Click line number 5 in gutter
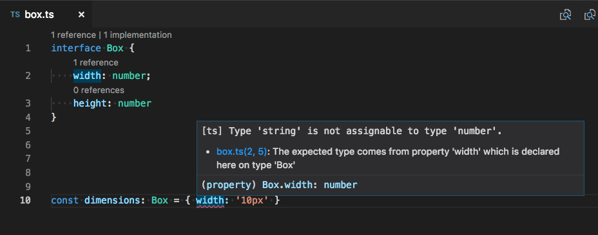This screenshot has width=598, height=235. click(x=28, y=131)
